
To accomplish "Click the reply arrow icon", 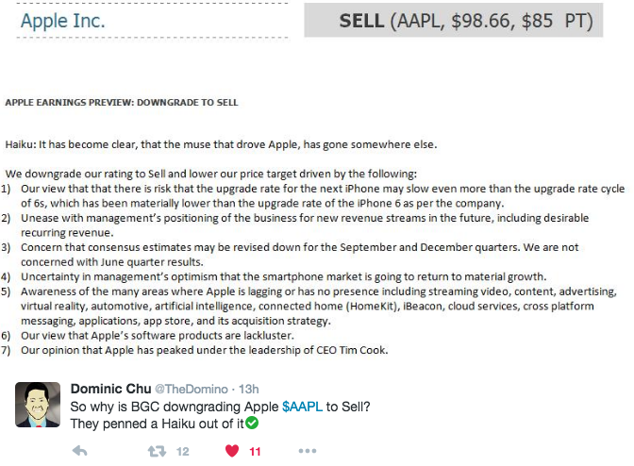I will coord(79,451).
